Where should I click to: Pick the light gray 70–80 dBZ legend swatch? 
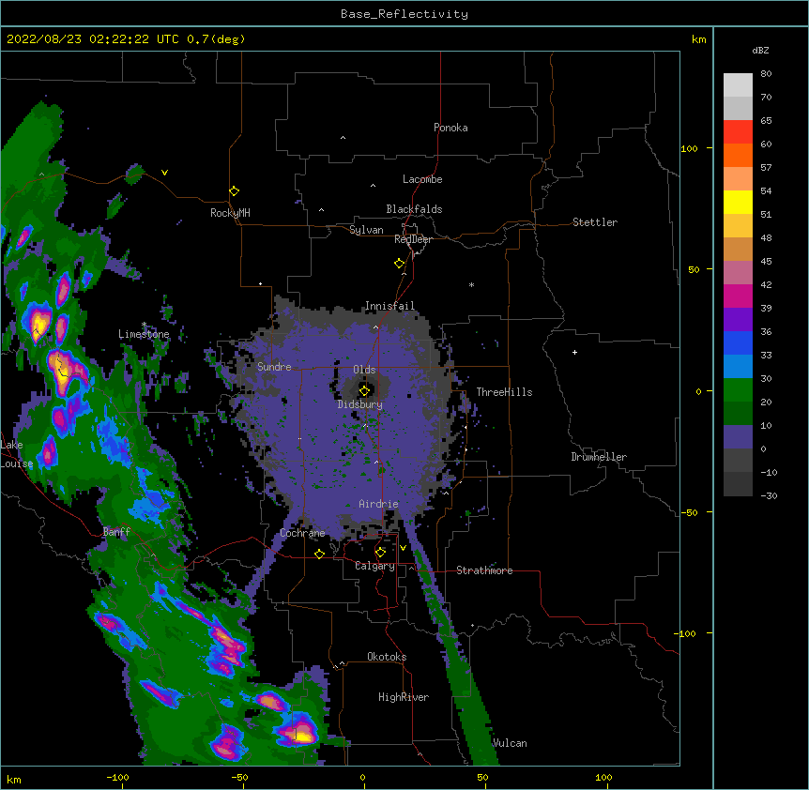point(738,84)
